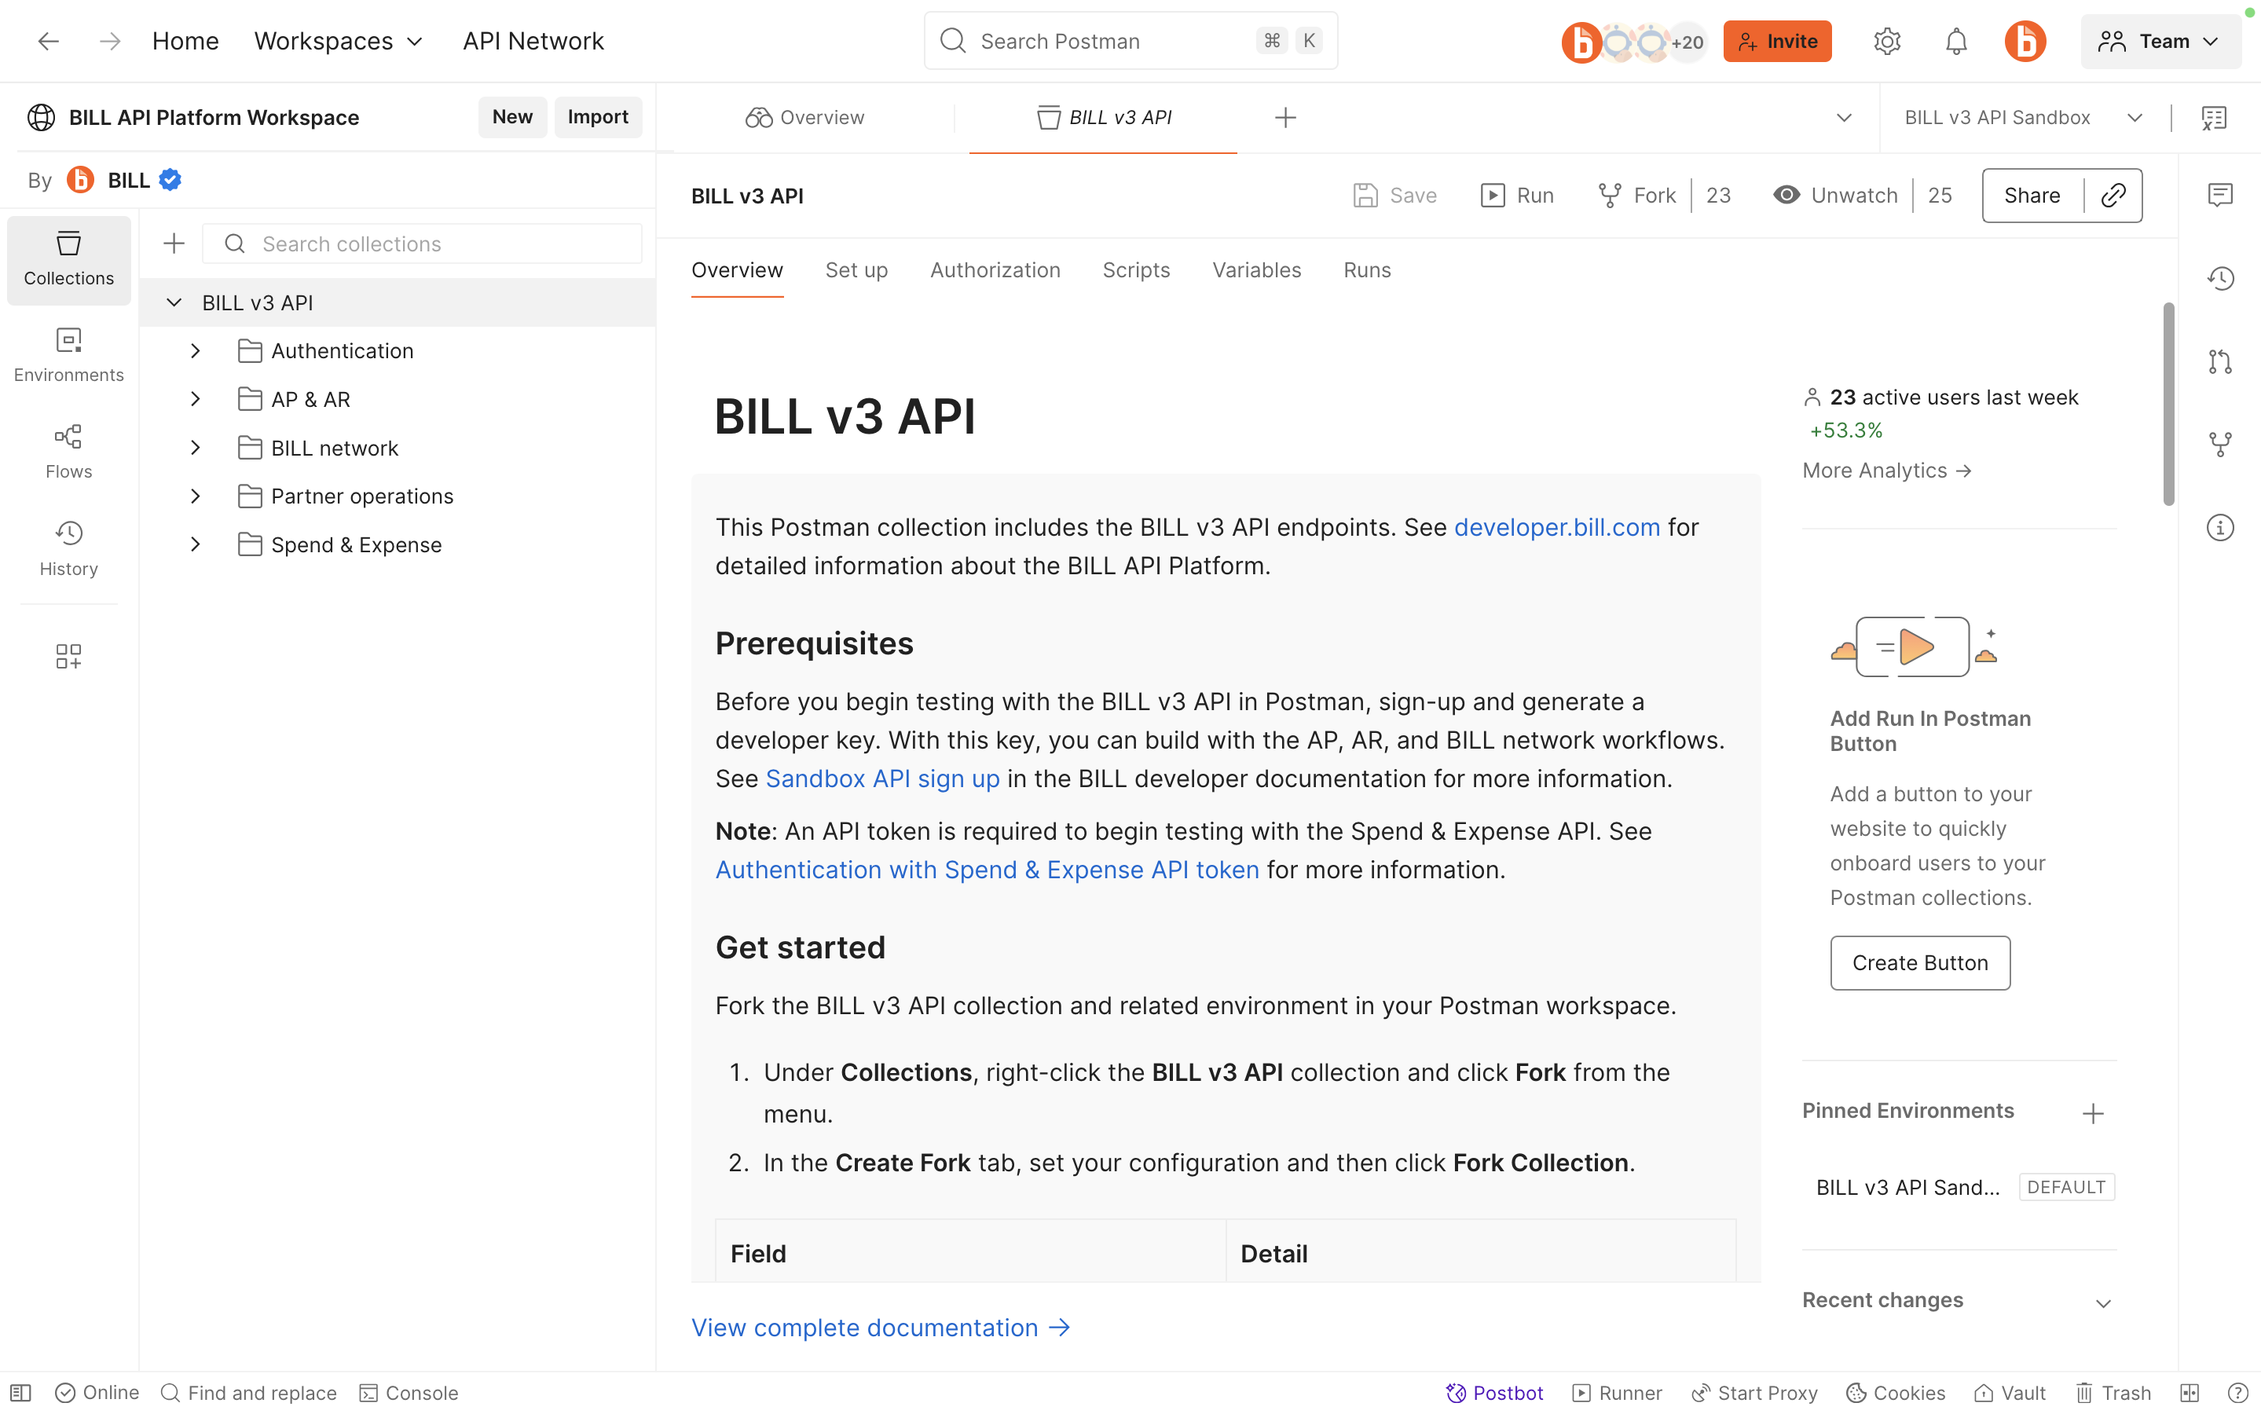
Task: Select the Collections sidebar icon
Action: click(68, 259)
